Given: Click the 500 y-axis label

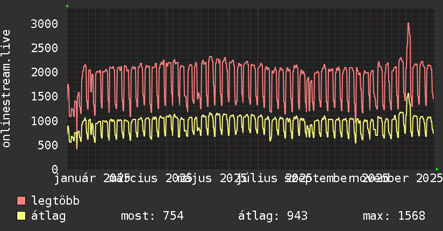Looking at the screenshot, I should pos(48,145).
